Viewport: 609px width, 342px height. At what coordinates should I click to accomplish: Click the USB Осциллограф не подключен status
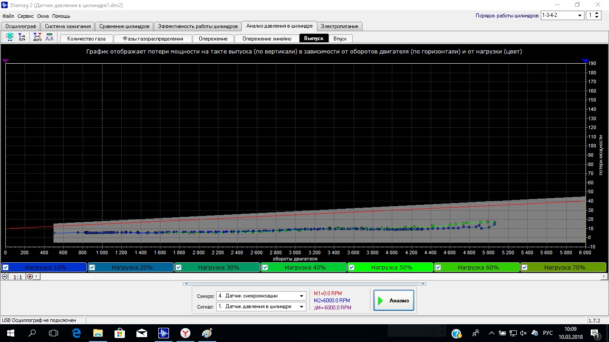(x=39, y=320)
